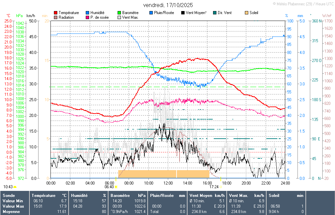This screenshot has width=335, height=215.
Task: Click the Pluie/Rosée legend color box
Action: pos(151,13)
